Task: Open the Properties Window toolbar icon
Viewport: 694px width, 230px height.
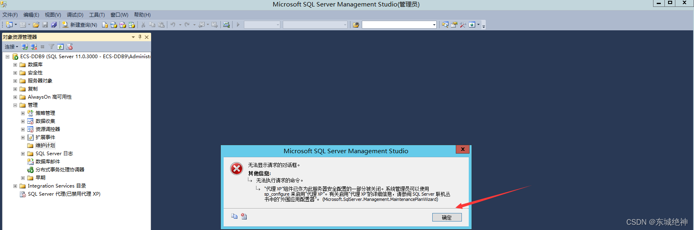Action: (x=454, y=25)
